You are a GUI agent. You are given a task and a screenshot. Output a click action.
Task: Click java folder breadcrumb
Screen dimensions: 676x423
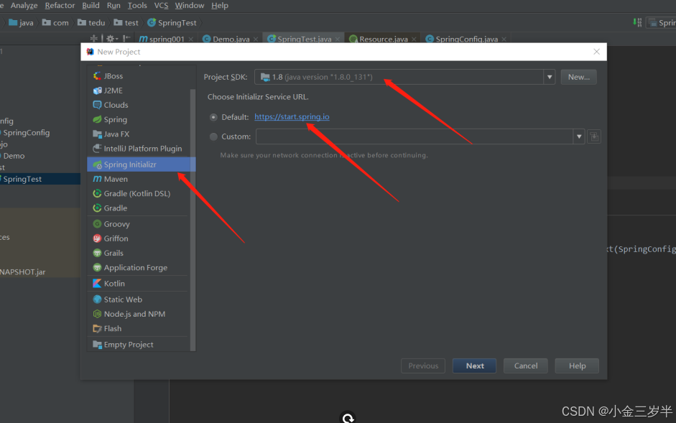(21, 23)
